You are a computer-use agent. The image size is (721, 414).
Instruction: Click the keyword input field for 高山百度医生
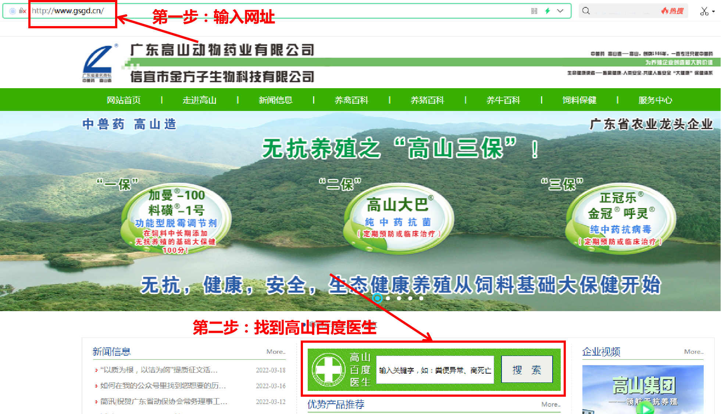[x=435, y=370]
